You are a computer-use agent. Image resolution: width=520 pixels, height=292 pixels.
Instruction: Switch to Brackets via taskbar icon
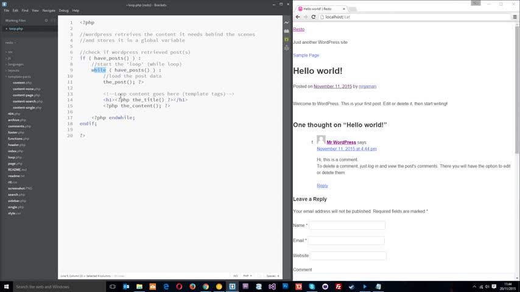click(x=232, y=287)
